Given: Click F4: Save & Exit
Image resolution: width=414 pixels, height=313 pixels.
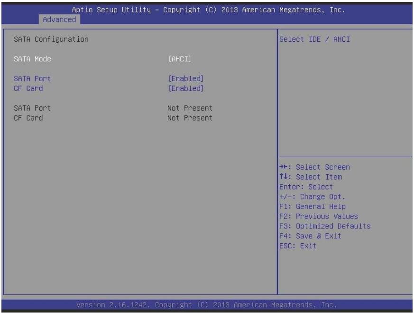Looking at the screenshot, I should point(311,236).
